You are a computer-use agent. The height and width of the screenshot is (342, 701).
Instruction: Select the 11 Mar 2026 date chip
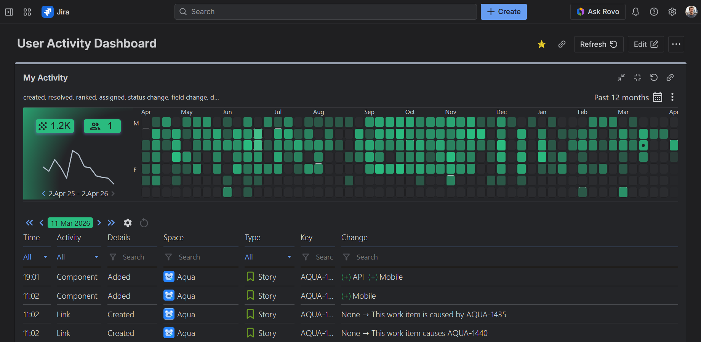click(x=70, y=223)
